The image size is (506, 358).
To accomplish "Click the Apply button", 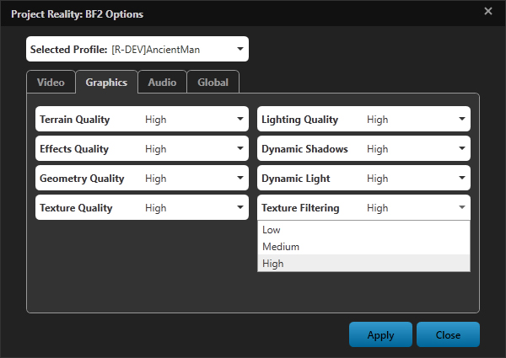I will coord(380,334).
